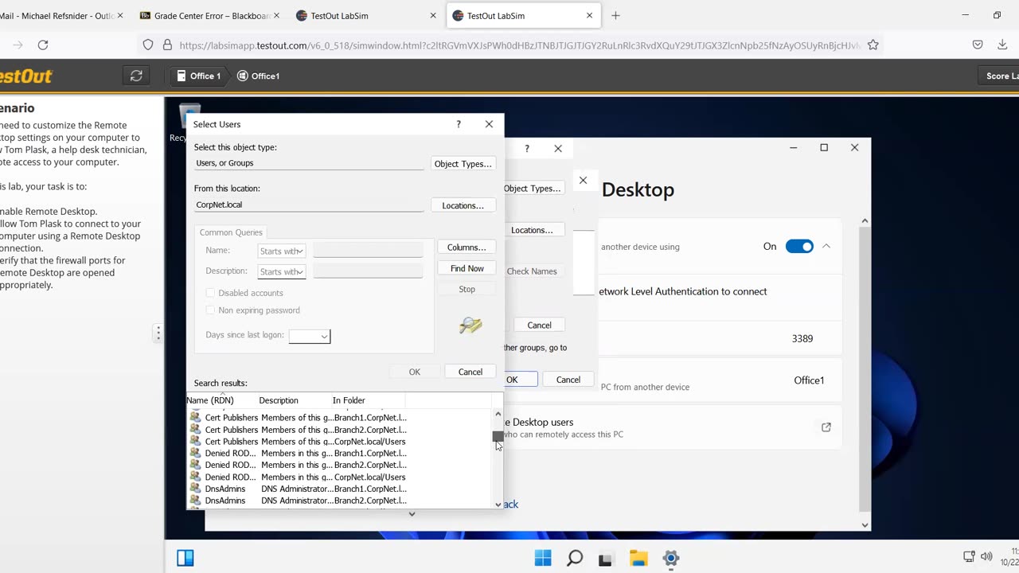This screenshot has width=1019, height=573.
Task: Click the browser address bar URL
Action: [x=519, y=45]
